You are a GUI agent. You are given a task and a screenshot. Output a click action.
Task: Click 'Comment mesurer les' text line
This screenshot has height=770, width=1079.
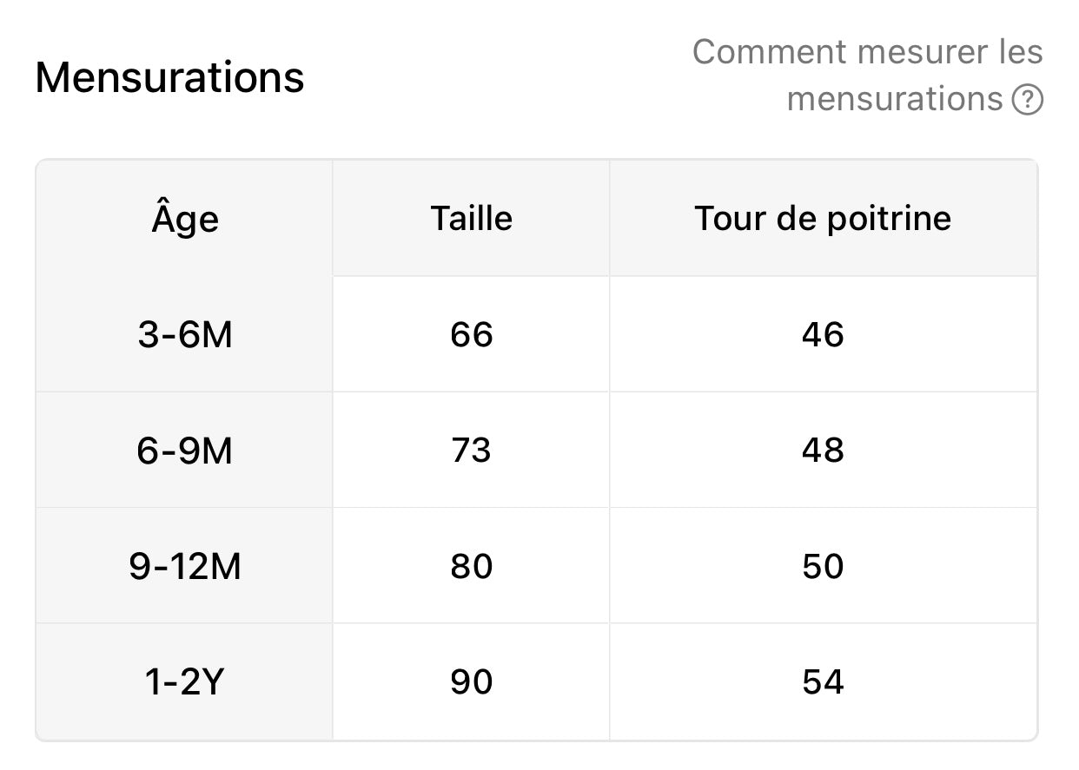click(868, 52)
